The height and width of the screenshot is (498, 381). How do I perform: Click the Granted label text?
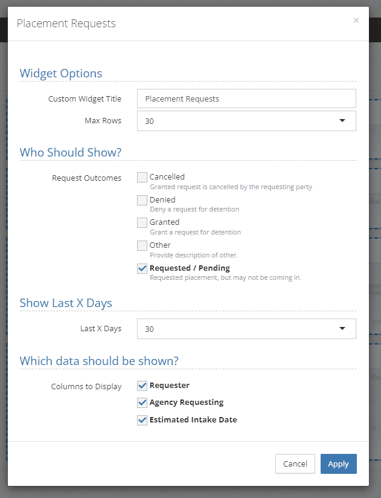click(x=164, y=222)
